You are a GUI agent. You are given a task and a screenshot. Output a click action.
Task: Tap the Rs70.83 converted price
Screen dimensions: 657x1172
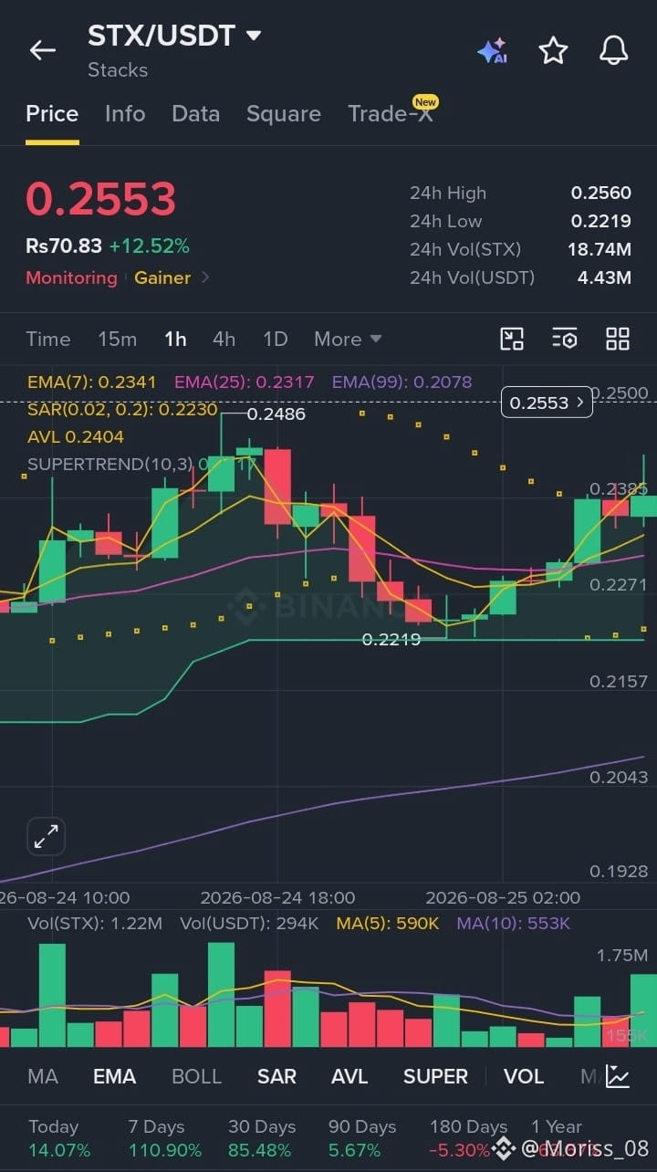(x=64, y=246)
